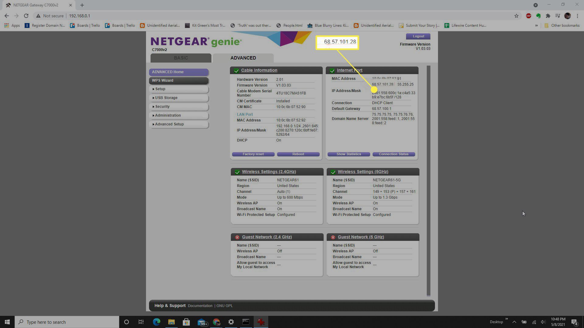Image resolution: width=584 pixels, height=328 pixels.
Task: Open File Explorer from taskbar
Action: [171, 322]
